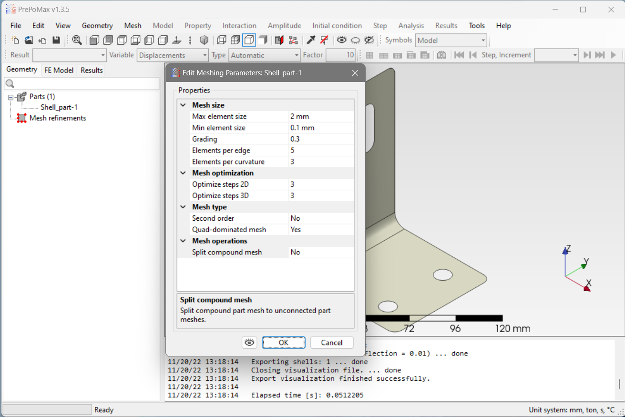Select Shell_part-1 in the parts tree
Viewport: 625px width, 417px height.
point(59,107)
